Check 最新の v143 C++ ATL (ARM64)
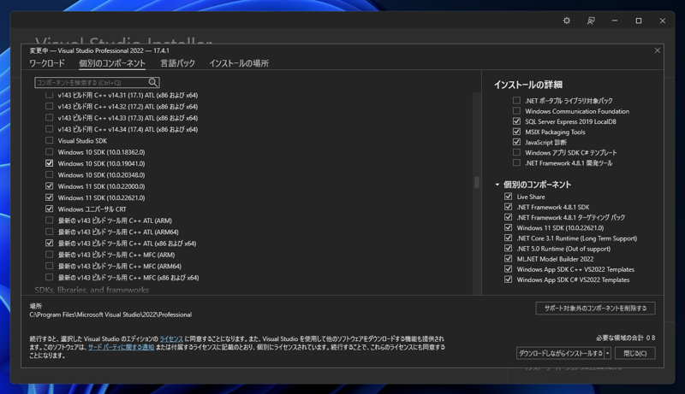The width and height of the screenshot is (685, 394). pyautogui.click(x=49, y=232)
